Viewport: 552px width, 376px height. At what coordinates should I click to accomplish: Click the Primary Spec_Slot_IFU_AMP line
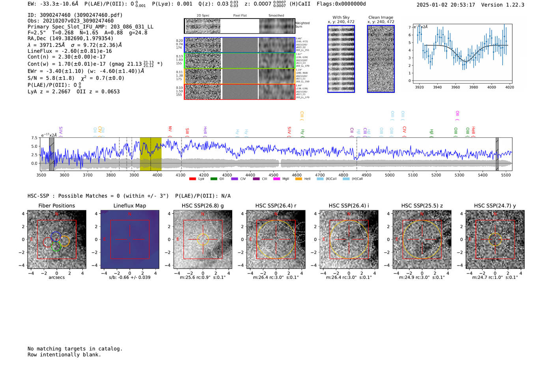[x=90, y=27]
